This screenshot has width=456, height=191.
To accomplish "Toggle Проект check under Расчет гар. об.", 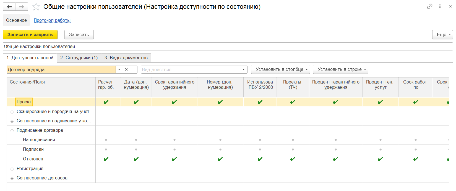I will coord(106,102).
